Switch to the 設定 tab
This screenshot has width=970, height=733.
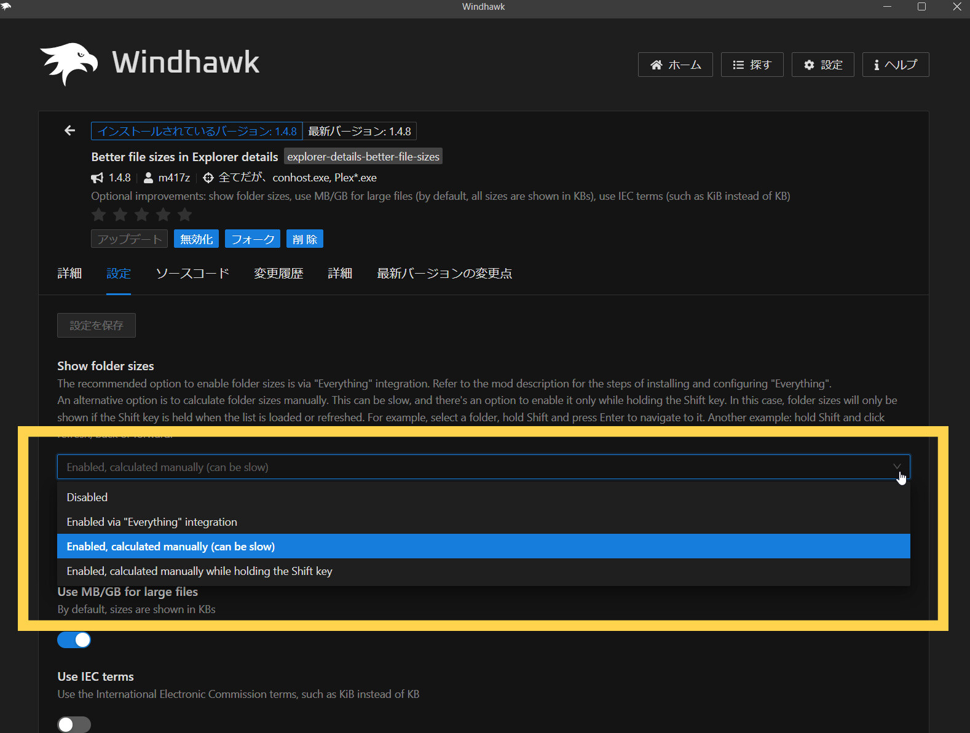[x=119, y=274]
